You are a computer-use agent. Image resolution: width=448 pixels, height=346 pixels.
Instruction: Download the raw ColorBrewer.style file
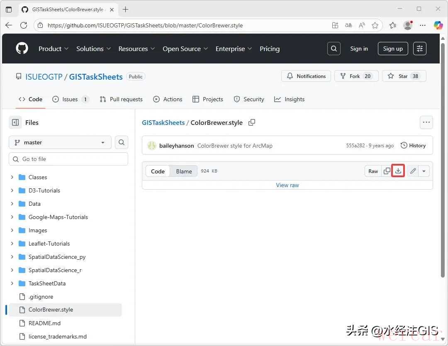pos(398,171)
